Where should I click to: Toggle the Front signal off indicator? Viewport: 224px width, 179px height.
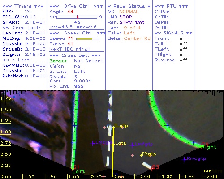click(184, 38)
